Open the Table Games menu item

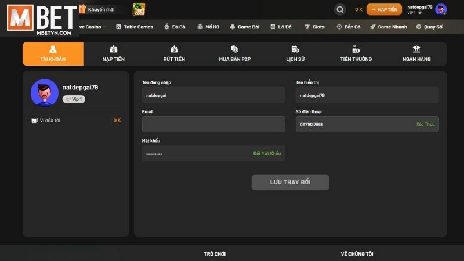coord(135,27)
